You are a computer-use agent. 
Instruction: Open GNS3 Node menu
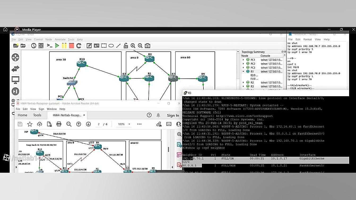[x=49, y=39]
